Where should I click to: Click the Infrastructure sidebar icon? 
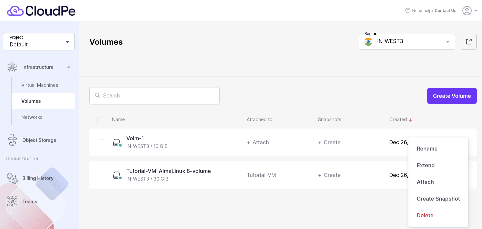(12, 67)
